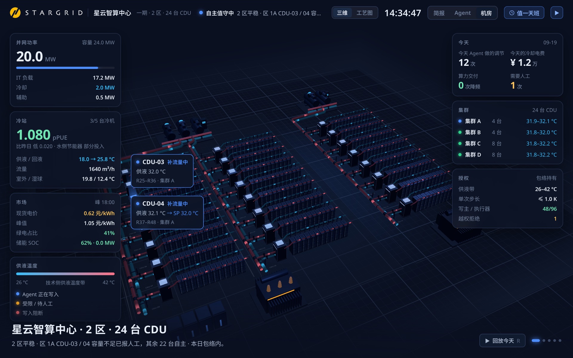Viewport: 573px width, 358px height.
Task: Select the first active pagination dot
Action: [x=536, y=340]
